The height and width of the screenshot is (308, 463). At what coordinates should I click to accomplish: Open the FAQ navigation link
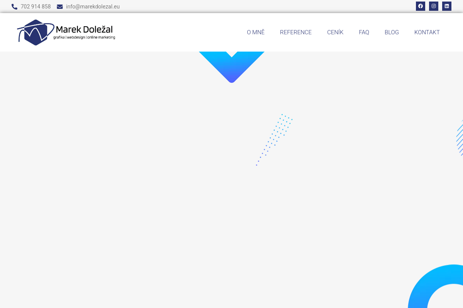(x=364, y=32)
